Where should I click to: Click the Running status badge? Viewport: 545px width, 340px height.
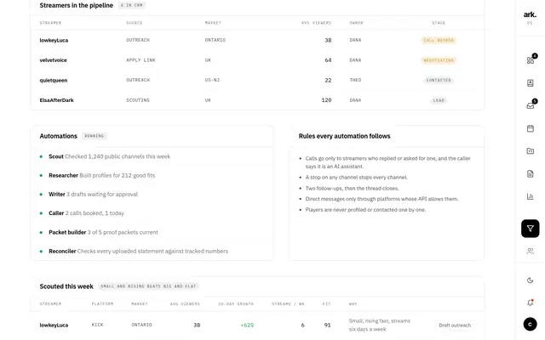click(95, 136)
